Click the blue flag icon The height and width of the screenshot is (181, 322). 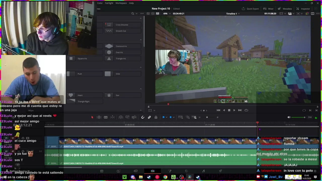pyautogui.click(x=163, y=117)
